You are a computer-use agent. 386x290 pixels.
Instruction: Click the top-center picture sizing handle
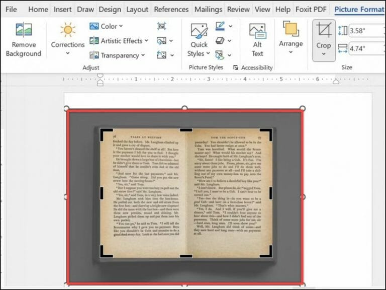[184, 108]
